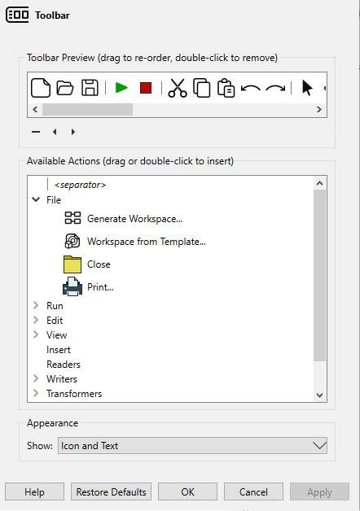Viewport: 360px width, 511px height.
Task: Open the Show appearance dropdown
Action: click(192, 445)
